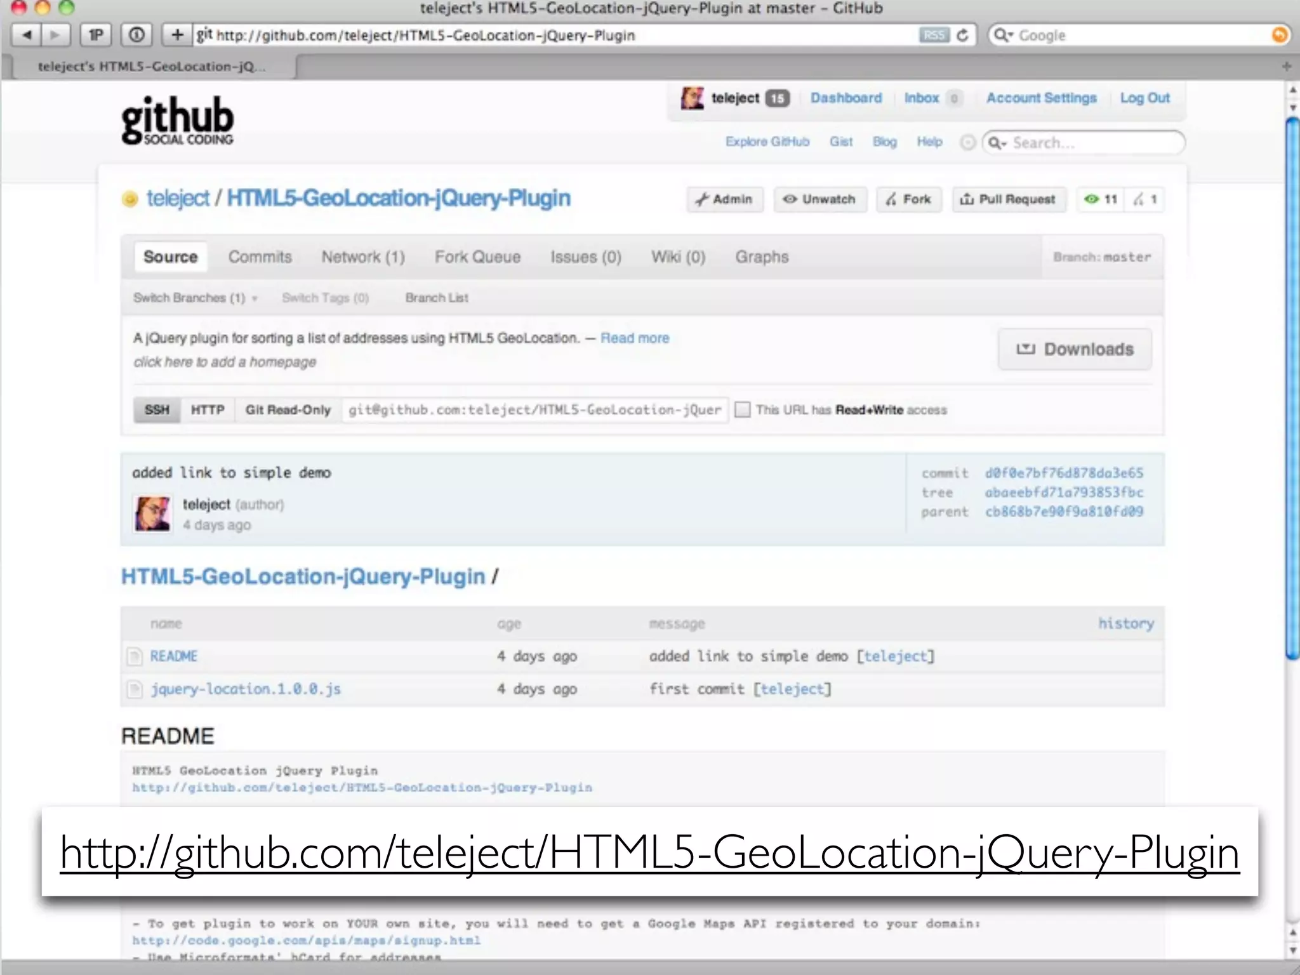This screenshot has width=1300, height=975.
Task: Open the Wiki (0) tab
Action: click(x=678, y=257)
